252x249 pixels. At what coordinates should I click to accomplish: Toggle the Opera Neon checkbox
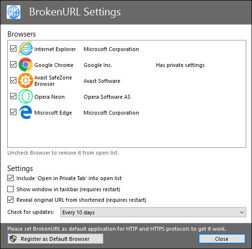pos(13,96)
